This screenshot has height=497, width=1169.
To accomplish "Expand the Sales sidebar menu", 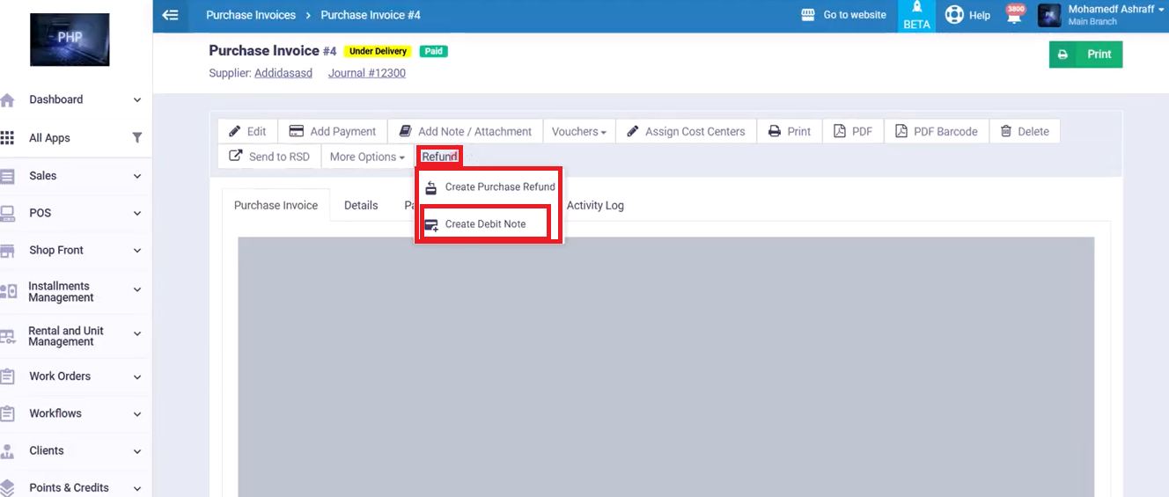I will 70,176.
